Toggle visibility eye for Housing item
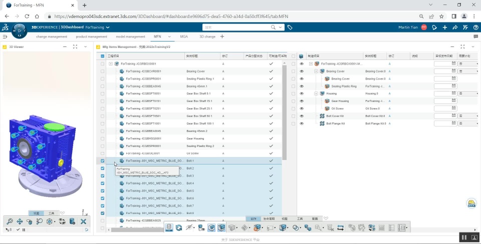Viewport: 481px width, 244px height. [302, 93]
